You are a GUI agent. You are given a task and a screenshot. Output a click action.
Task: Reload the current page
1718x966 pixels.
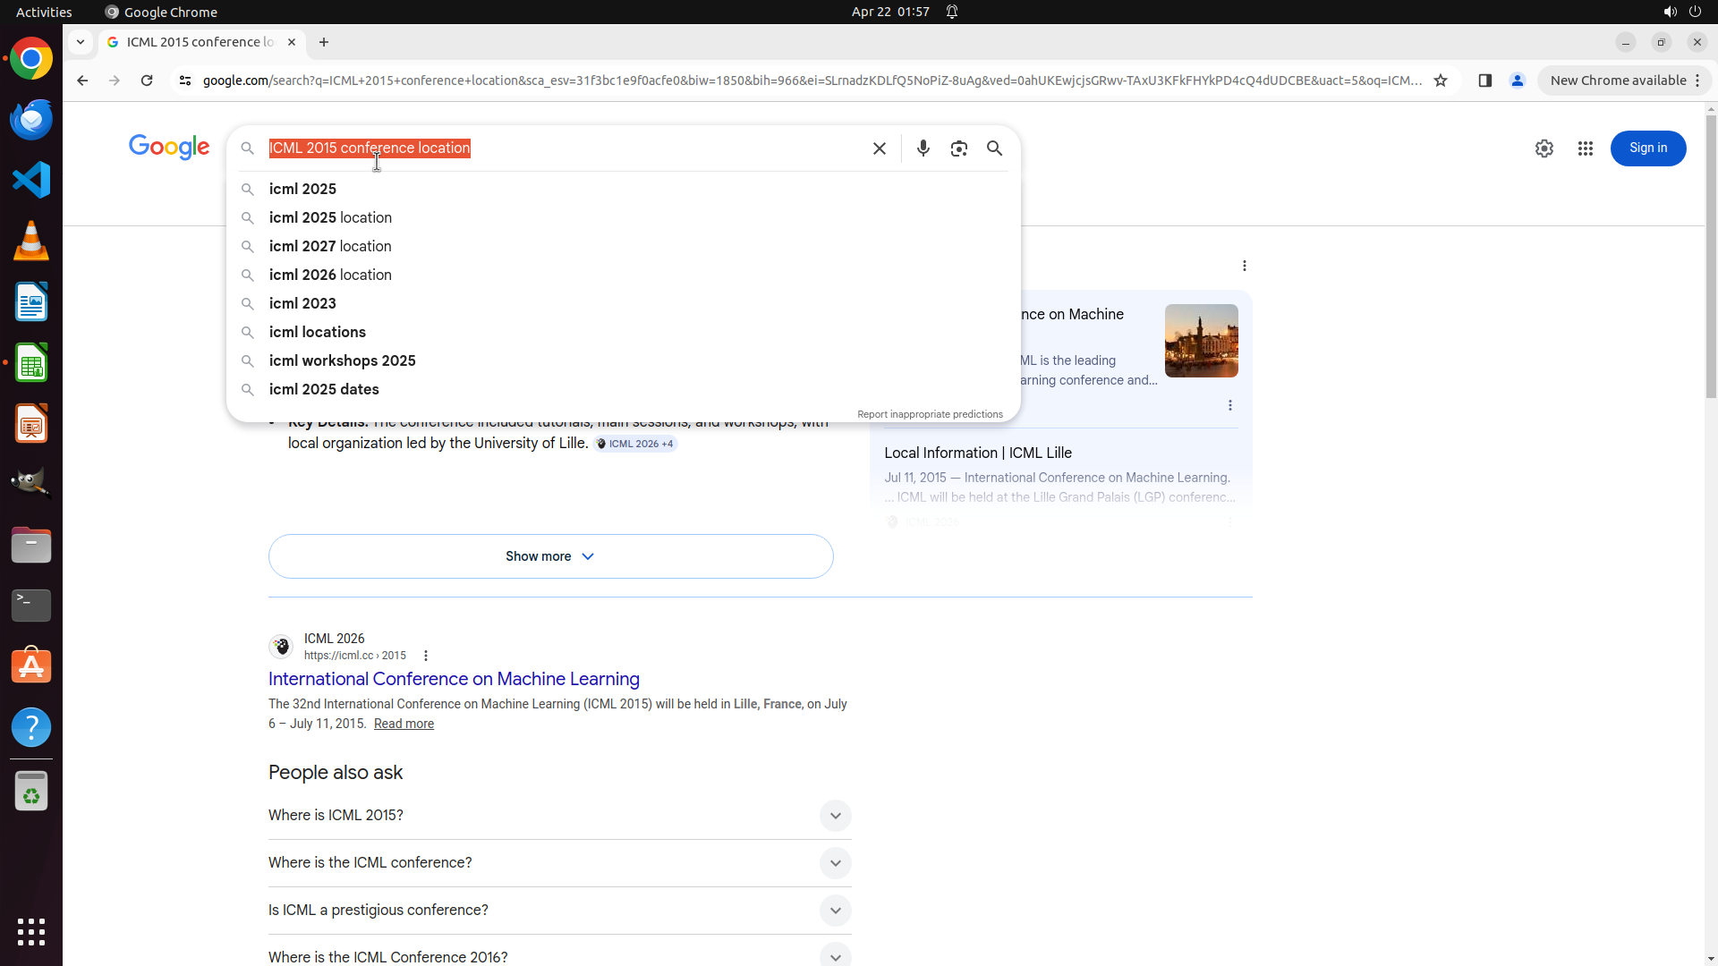pyautogui.click(x=147, y=80)
